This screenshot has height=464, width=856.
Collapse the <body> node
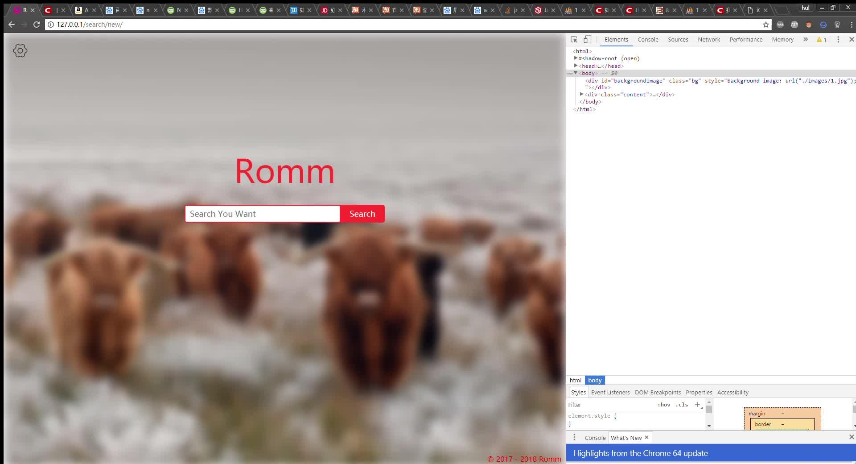pyautogui.click(x=576, y=73)
